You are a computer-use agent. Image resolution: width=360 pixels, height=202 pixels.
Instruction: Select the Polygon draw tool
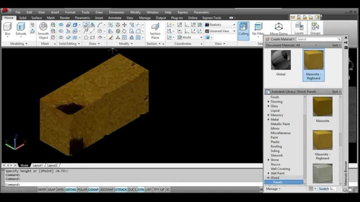tap(86, 37)
